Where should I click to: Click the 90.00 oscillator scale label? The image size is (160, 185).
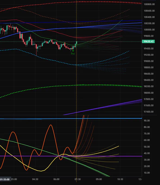click(147, 121)
